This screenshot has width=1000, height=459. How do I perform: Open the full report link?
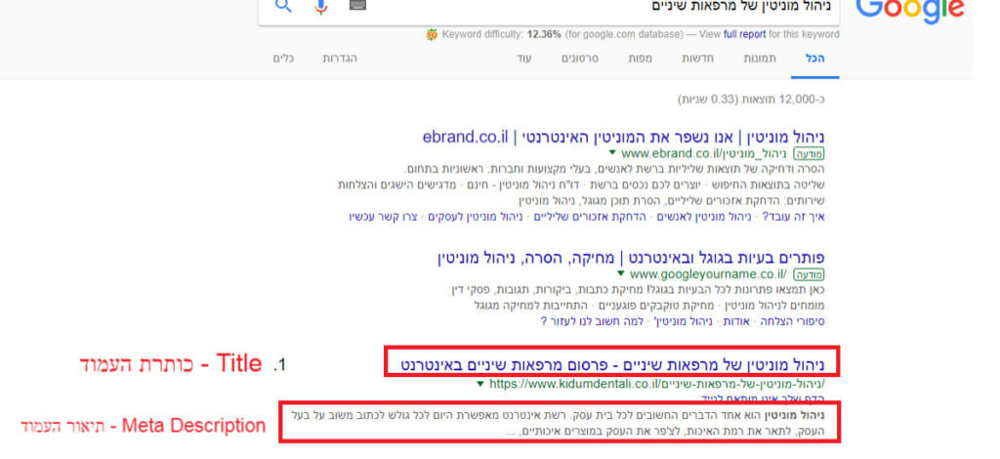point(744,34)
